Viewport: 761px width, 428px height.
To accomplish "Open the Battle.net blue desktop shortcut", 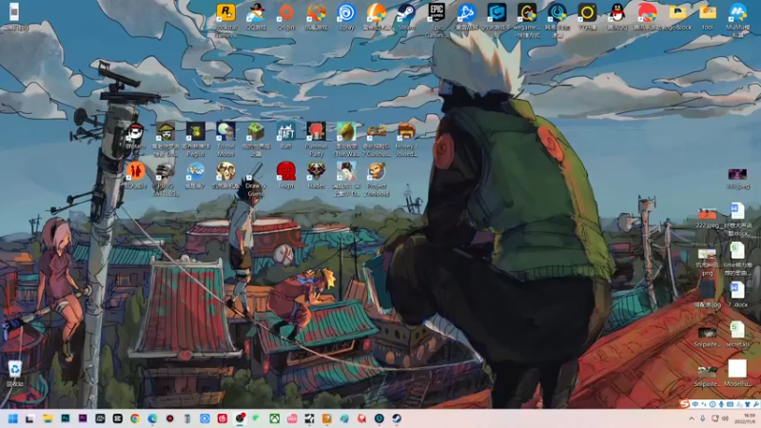I will (x=466, y=13).
